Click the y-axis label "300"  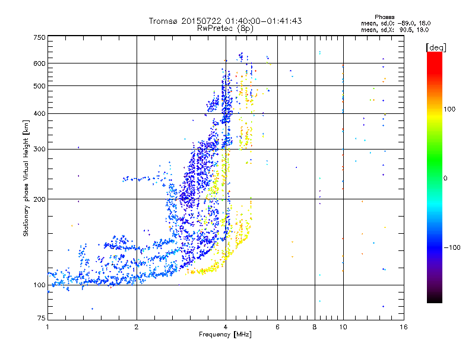click(x=39, y=150)
